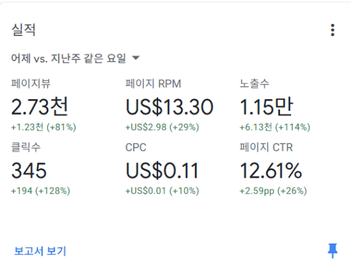Select the 노출수 value 1.15만
Screen dimensions: 351x268
pos(266,106)
